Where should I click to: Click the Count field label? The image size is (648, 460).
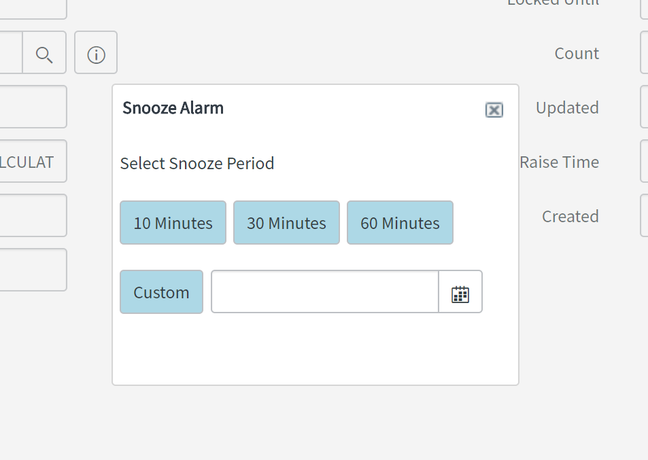coord(577,54)
